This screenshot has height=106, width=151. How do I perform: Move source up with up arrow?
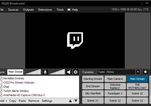[70, 101]
